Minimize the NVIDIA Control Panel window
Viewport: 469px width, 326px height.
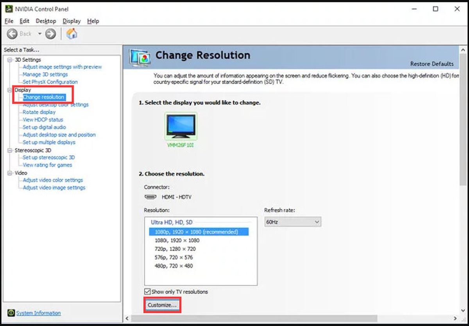414,9
